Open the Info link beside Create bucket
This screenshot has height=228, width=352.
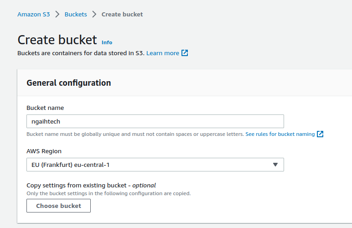107,42
